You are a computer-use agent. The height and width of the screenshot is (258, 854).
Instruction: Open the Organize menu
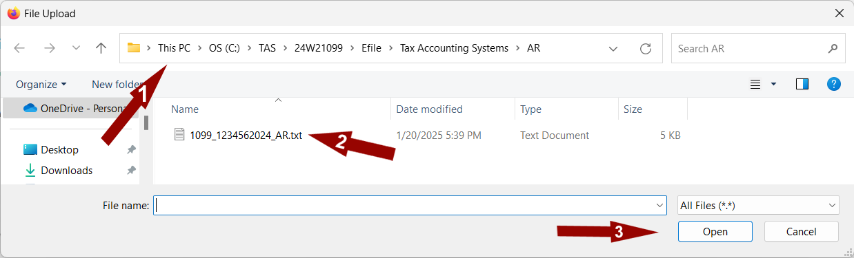[41, 84]
